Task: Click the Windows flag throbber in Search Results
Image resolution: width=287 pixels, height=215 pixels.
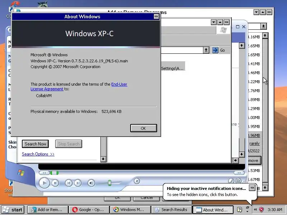Action: [x=223, y=30]
